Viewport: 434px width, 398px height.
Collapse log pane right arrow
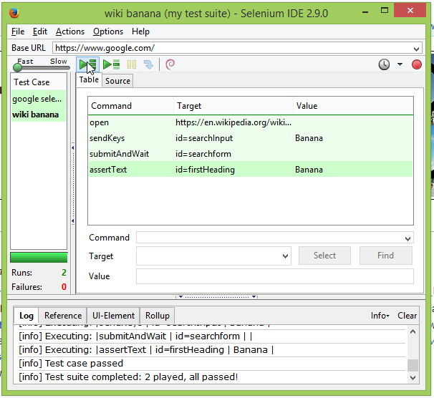tap(254, 297)
